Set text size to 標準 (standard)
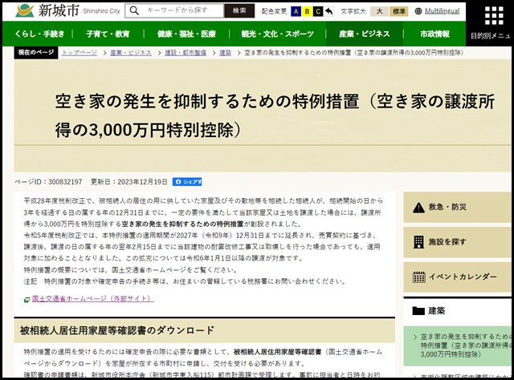514x380 pixels. click(x=399, y=11)
